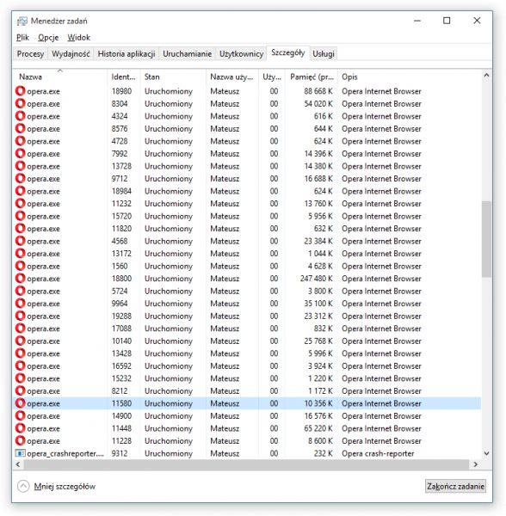The image size is (506, 516).
Task: Click the Opera icon in row 10140
Action: pos(21,341)
